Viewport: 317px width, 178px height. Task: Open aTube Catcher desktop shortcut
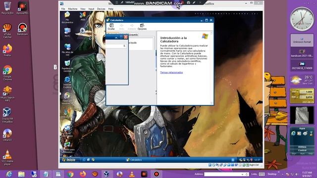coord(7,31)
